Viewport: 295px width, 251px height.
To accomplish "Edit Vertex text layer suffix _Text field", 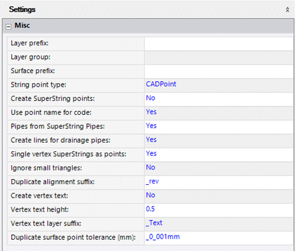I will click(219, 224).
